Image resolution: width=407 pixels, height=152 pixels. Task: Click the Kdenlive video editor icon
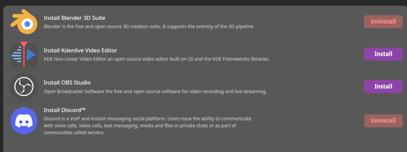(24, 54)
